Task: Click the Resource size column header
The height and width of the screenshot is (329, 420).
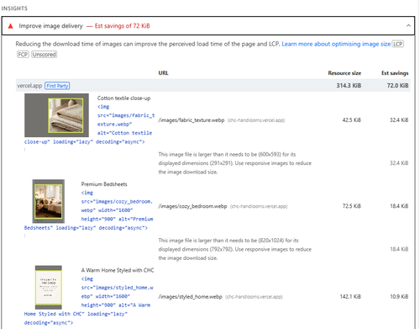Action: 344,73
